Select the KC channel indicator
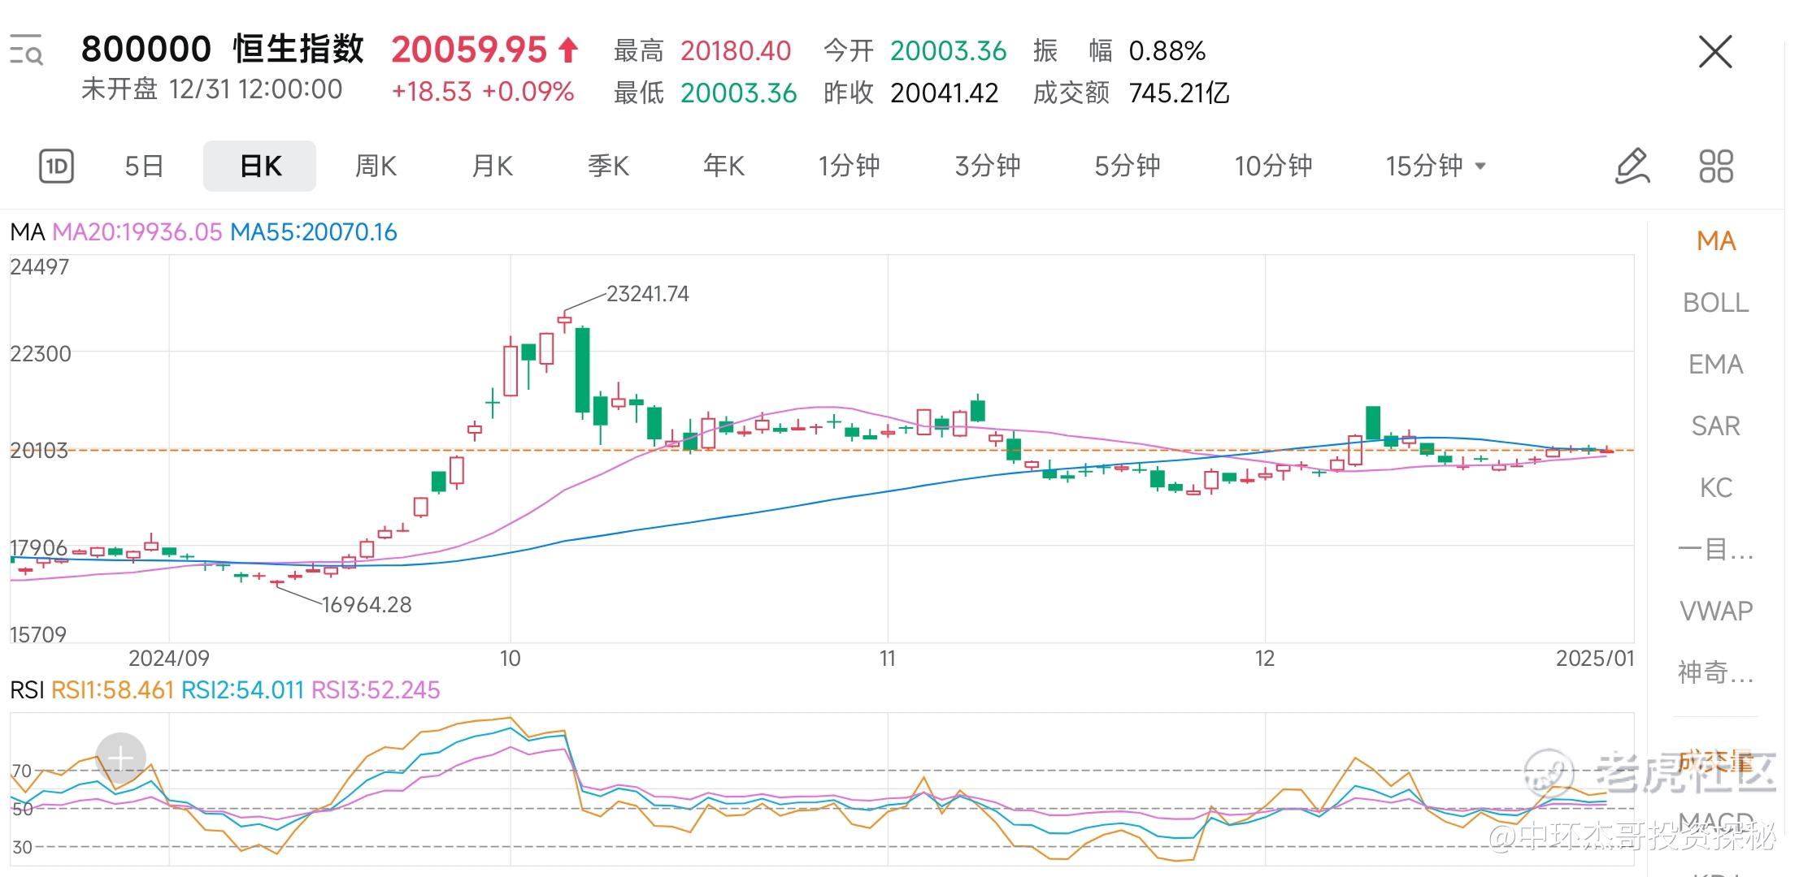The width and height of the screenshot is (1812, 877). click(1715, 488)
